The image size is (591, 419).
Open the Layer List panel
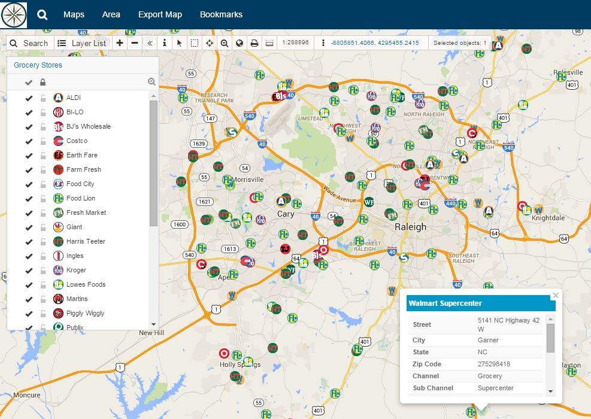tap(83, 43)
